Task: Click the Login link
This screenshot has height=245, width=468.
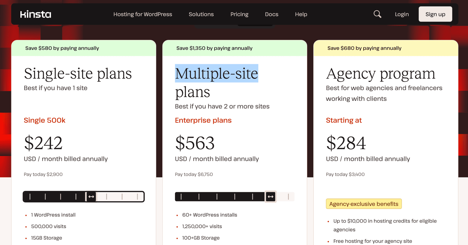Action: [402, 14]
